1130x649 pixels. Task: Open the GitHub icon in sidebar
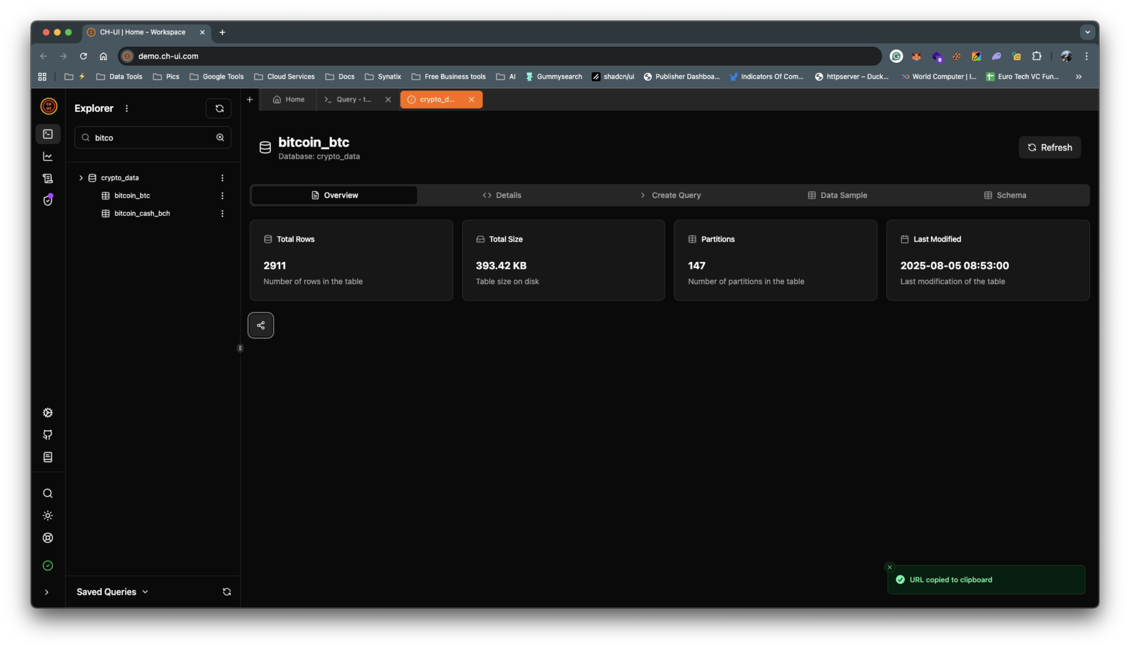(48, 435)
